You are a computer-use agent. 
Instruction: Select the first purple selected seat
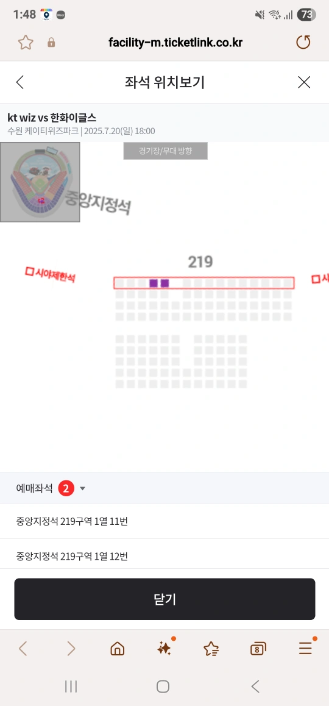154,283
